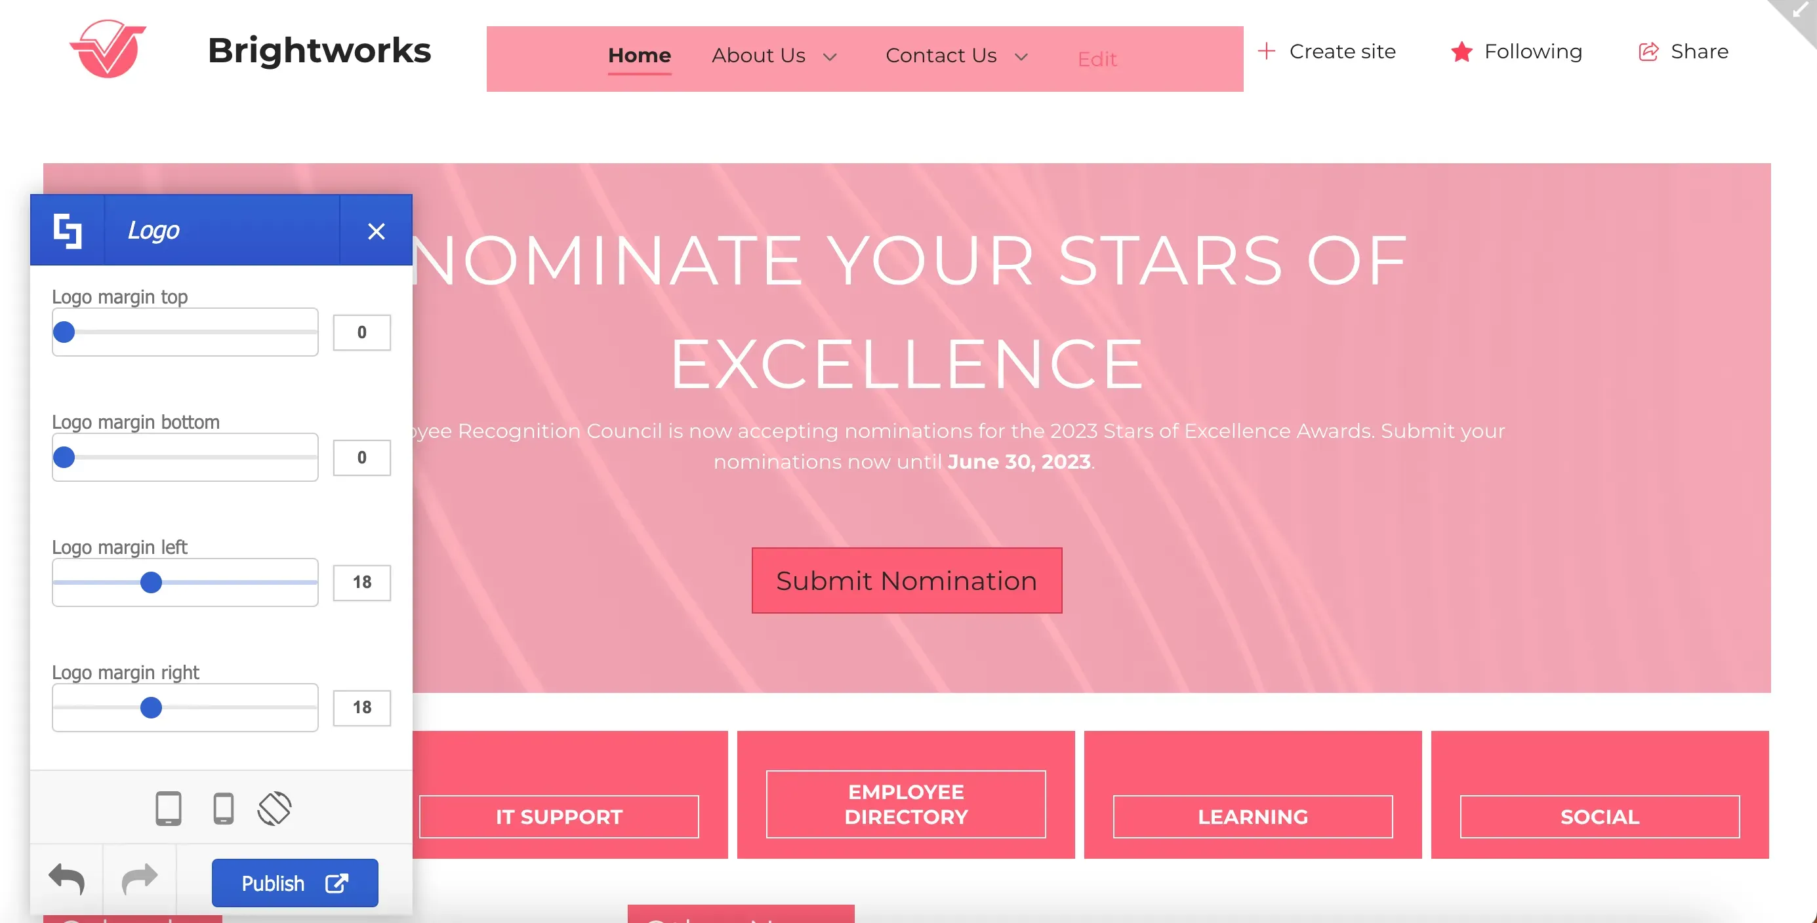Toggle the screen rotation preview icon

[x=274, y=808]
